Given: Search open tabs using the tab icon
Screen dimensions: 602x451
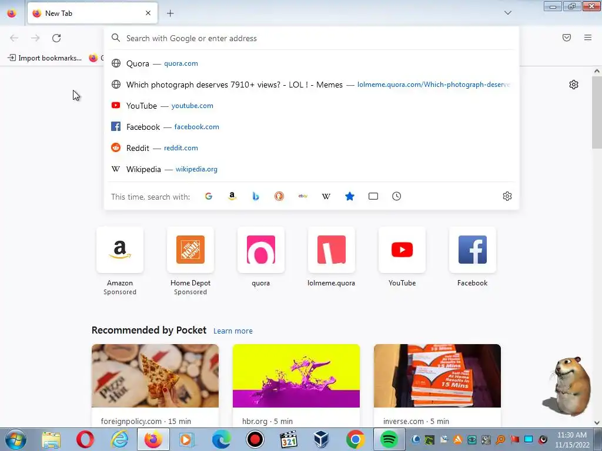Looking at the screenshot, I should [x=373, y=196].
